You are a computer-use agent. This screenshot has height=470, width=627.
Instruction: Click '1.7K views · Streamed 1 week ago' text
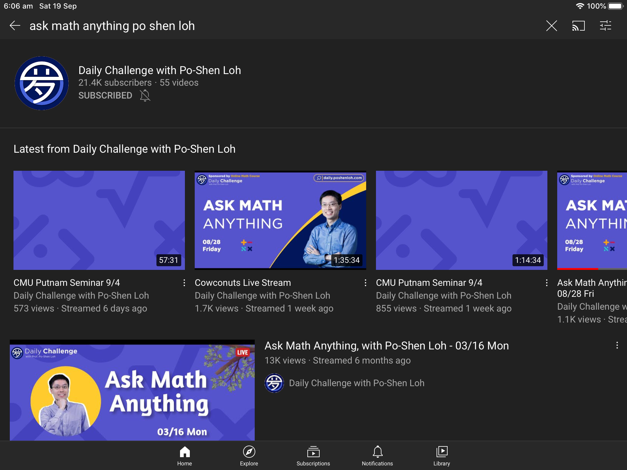click(x=264, y=308)
